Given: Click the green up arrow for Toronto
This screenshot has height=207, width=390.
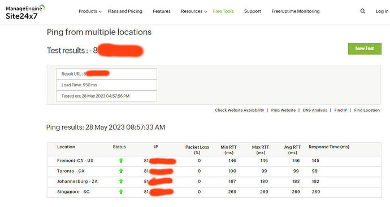Looking at the screenshot, I should 121,171.
